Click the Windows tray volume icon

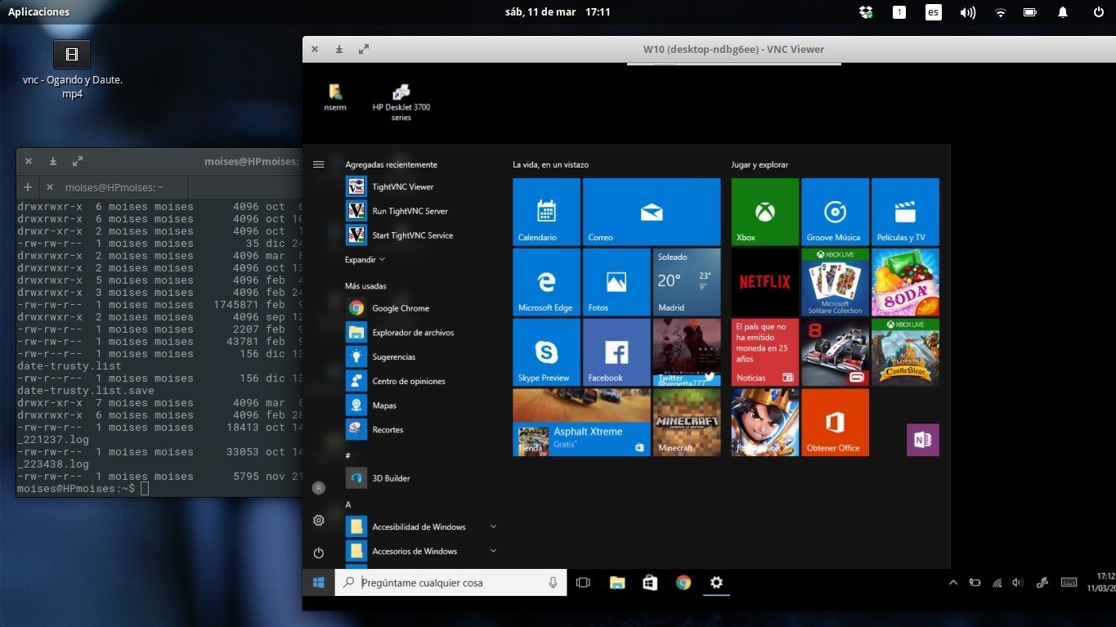(x=1018, y=583)
